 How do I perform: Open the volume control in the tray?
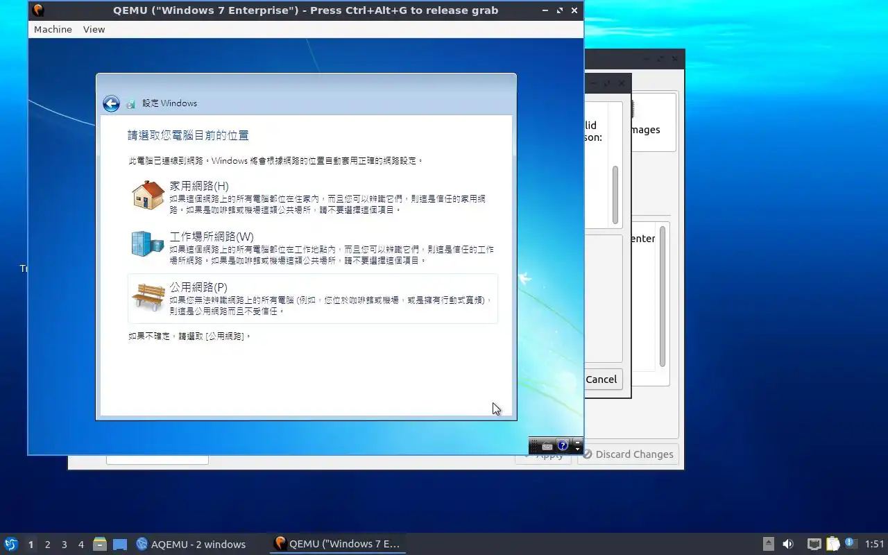coord(788,544)
